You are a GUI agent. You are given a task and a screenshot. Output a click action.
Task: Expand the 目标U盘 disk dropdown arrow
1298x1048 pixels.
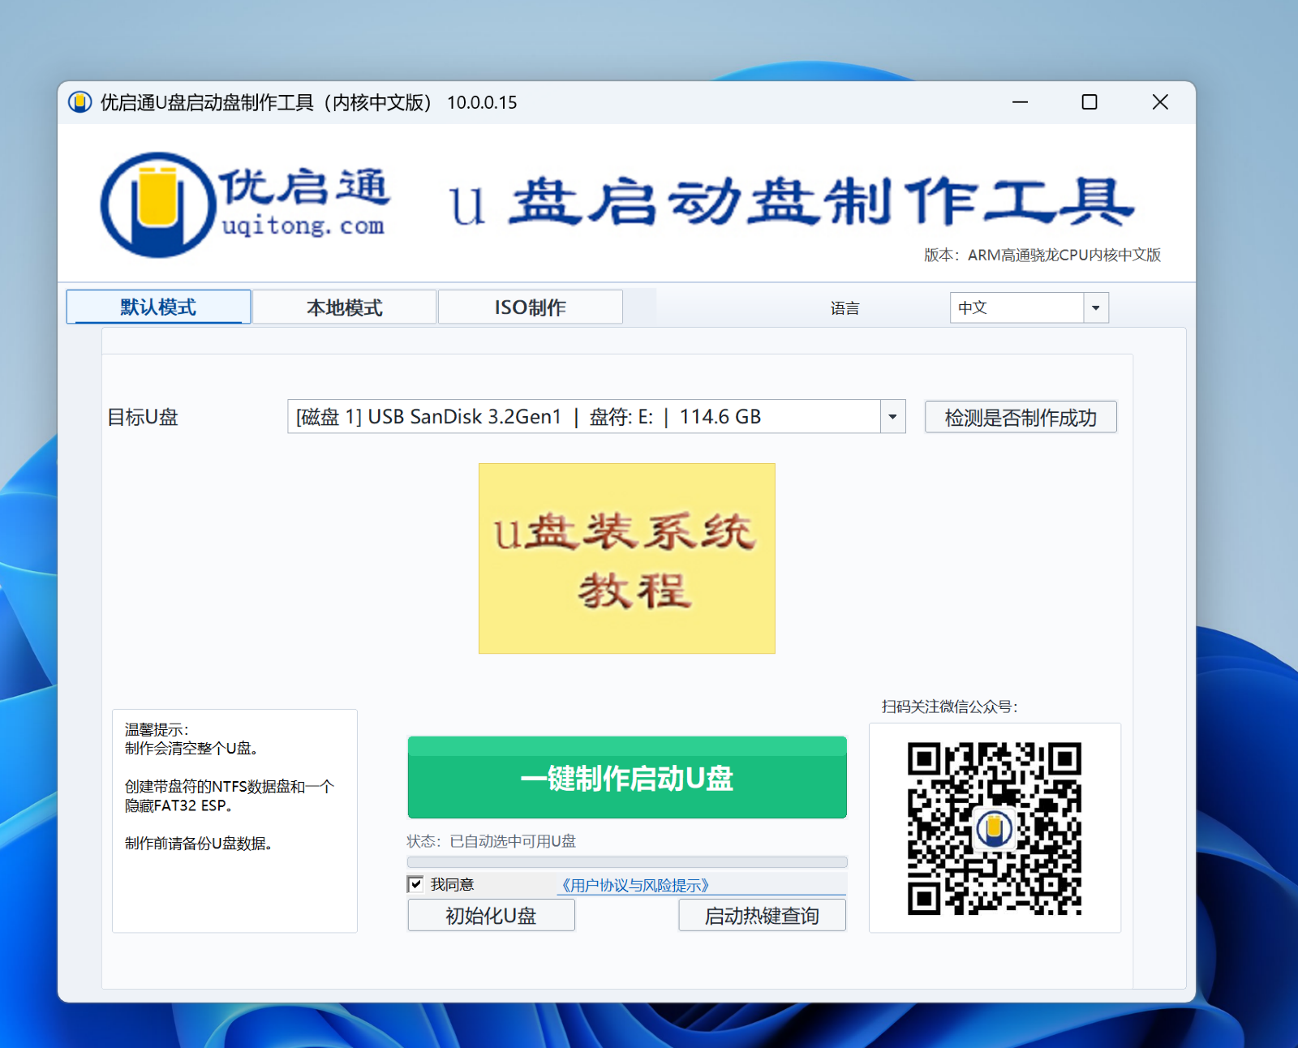point(892,417)
